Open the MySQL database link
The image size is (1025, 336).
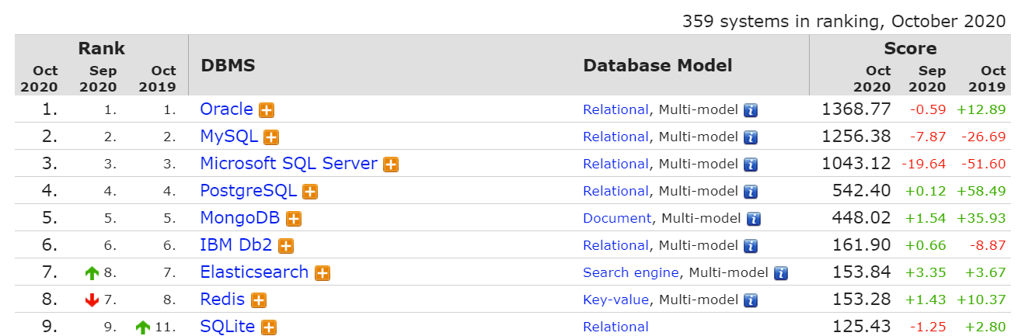229,137
